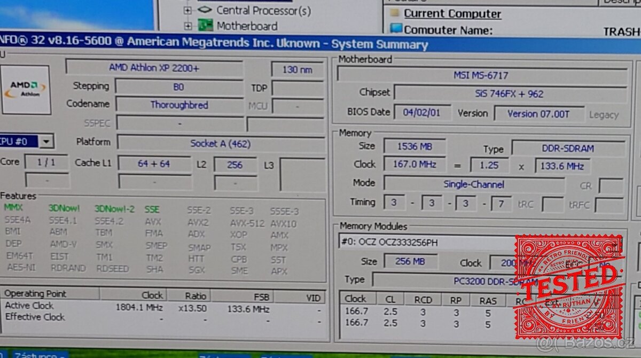Click the SiS 746FX + 962 chipset field
This screenshot has width=641, height=358.
pyautogui.click(x=510, y=94)
